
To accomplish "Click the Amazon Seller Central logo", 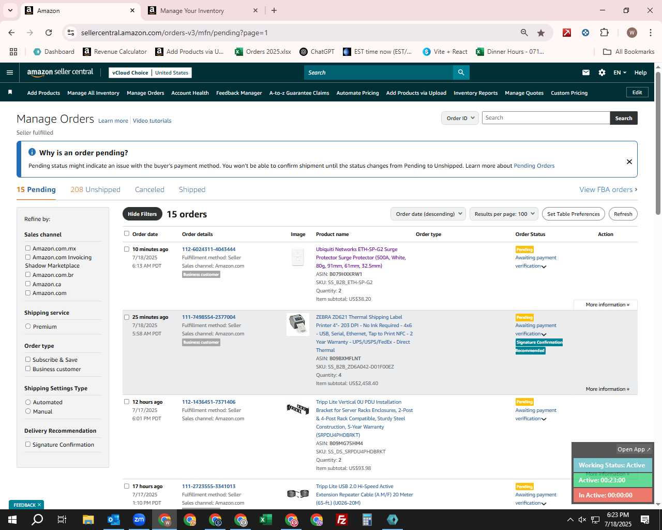I will tap(60, 72).
